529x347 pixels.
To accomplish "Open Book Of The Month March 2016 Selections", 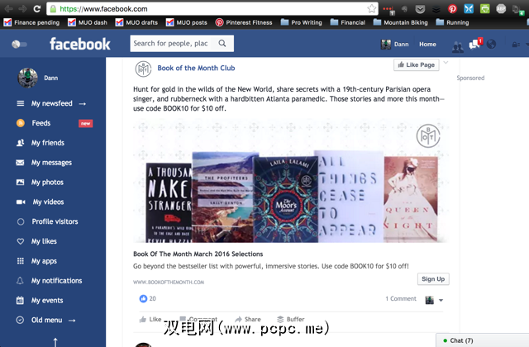I will coord(198,254).
